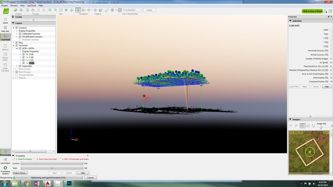Uncheck the Cameras layer checkbox

(17, 28)
